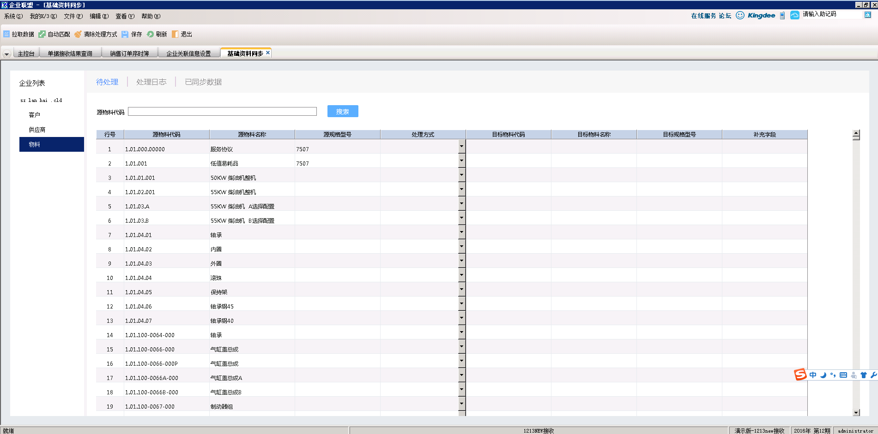This screenshot has height=434, width=878.
Task: Open 处理方式 dropdown for row 10 滚珠
Action: coord(461,275)
